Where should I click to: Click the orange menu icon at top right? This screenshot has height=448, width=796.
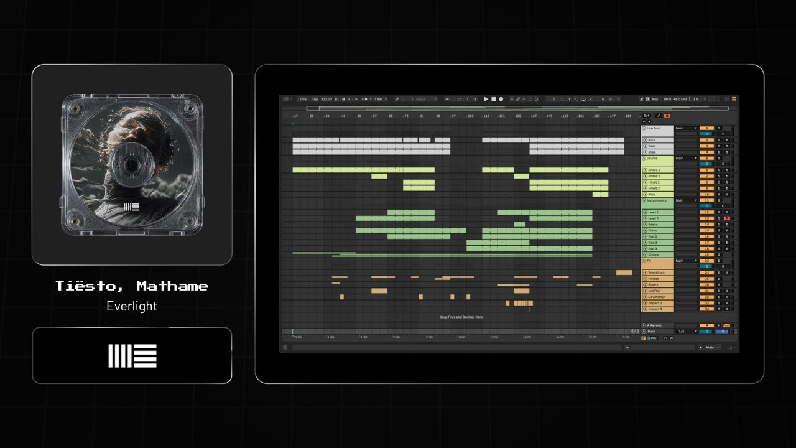(x=734, y=99)
